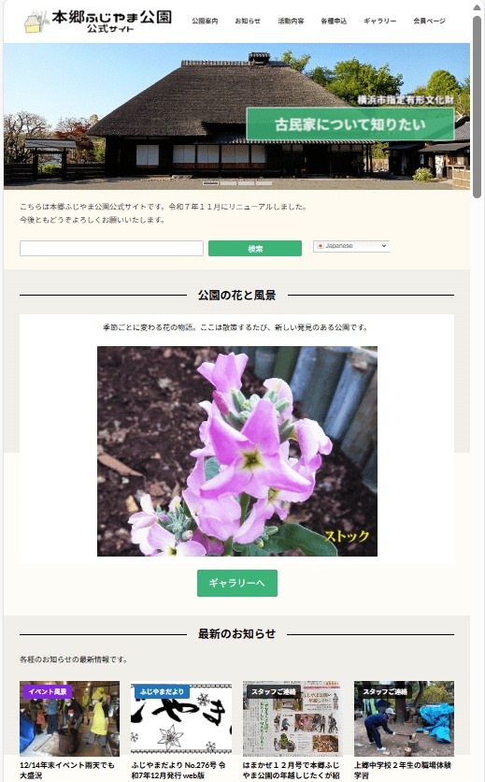Select the third slider indicator dot
Viewport: 485px width, 782px height.
click(x=247, y=183)
